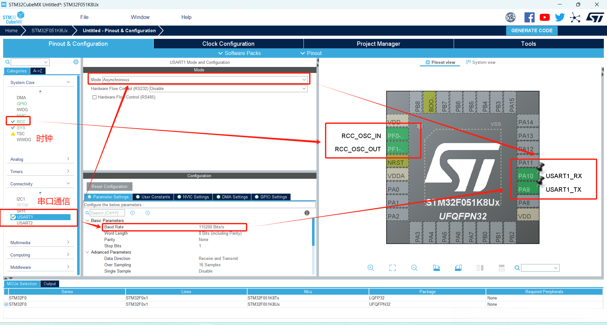Go to next parameter search result
Screen dimensions: 607x325
pyautogui.click(x=148, y=213)
